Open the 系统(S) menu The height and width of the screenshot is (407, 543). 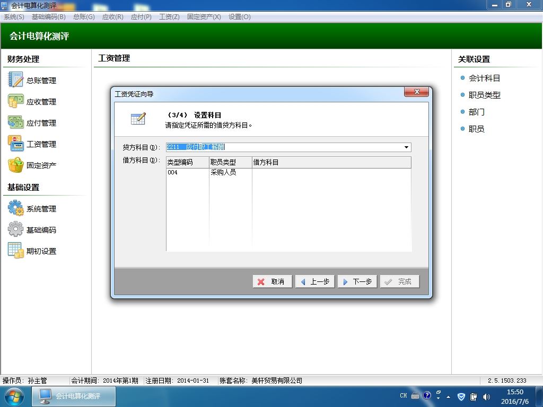coord(14,16)
